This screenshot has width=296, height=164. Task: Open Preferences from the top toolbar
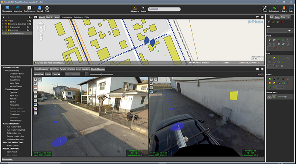(x=29, y=9)
